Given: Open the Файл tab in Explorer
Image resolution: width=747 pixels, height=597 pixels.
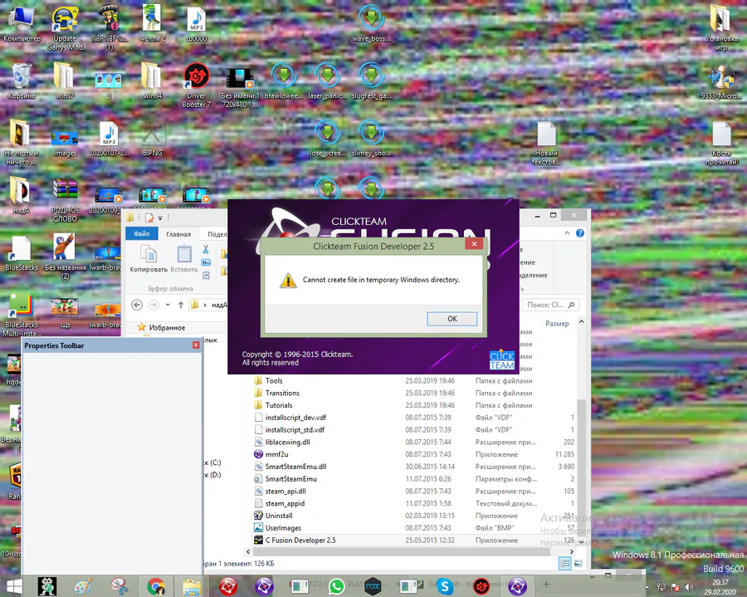Looking at the screenshot, I should [141, 233].
